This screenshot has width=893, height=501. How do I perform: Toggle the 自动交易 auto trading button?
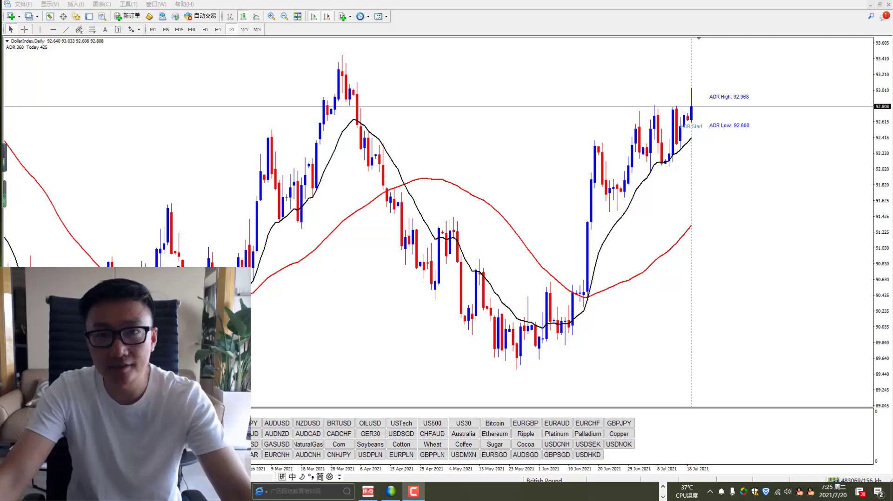click(200, 16)
